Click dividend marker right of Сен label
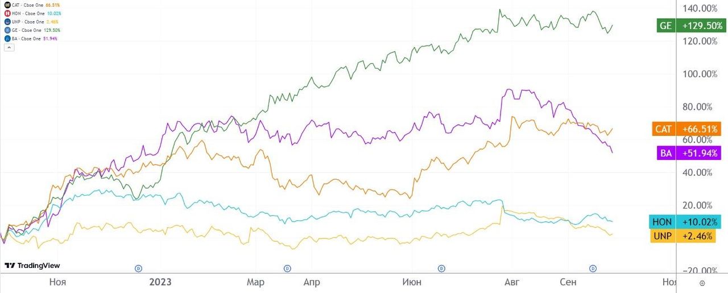Image resolution: width=728 pixels, height=293 pixels. click(593, 268)
